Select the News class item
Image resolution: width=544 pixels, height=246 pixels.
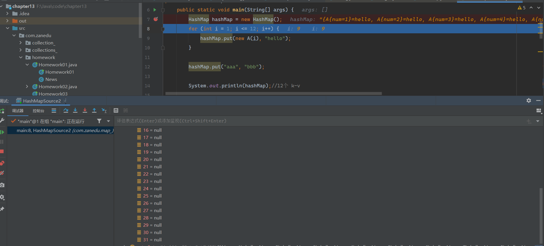click(51, 79)
